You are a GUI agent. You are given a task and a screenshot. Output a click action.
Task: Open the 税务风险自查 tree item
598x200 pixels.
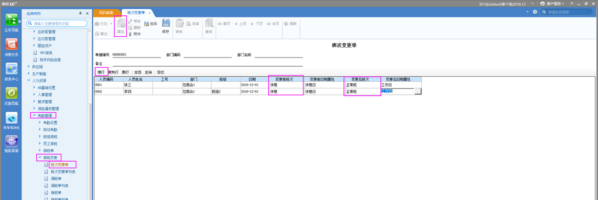(50, 59)
